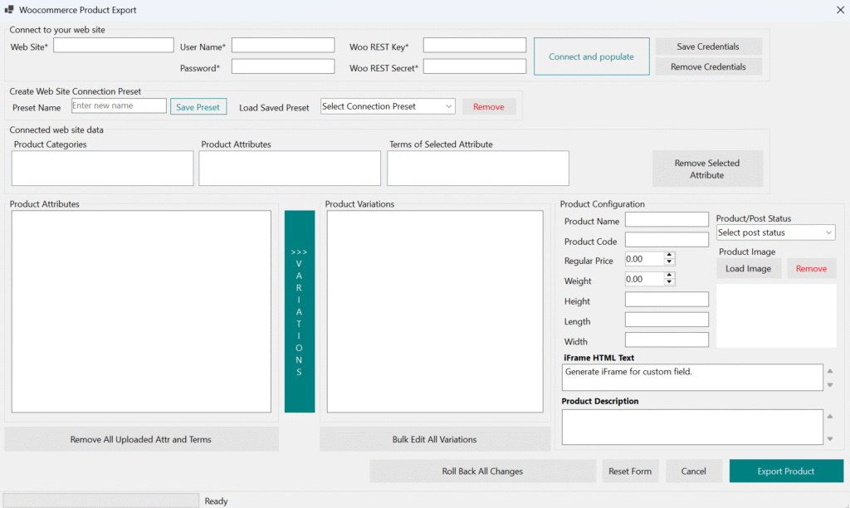Image resolution: width=850 pixels, height=508 pixels.
Task: Focus the Woo REST Key field
Action: coord(474,46)
